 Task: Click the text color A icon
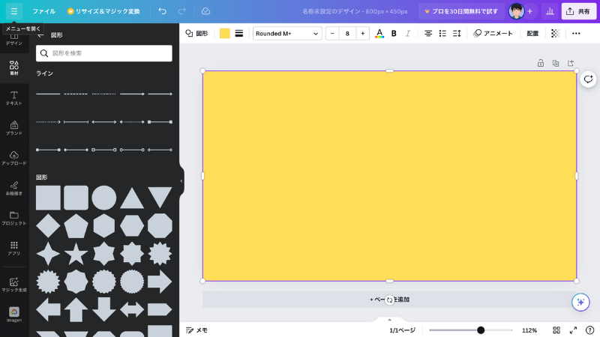pyautogui.click(x=379, y=34)
